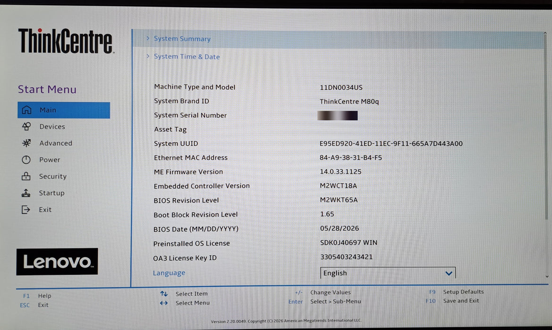Click the Asset Tag label
The height and width of the screenshot is (330, 552).
tap(170, 129)
